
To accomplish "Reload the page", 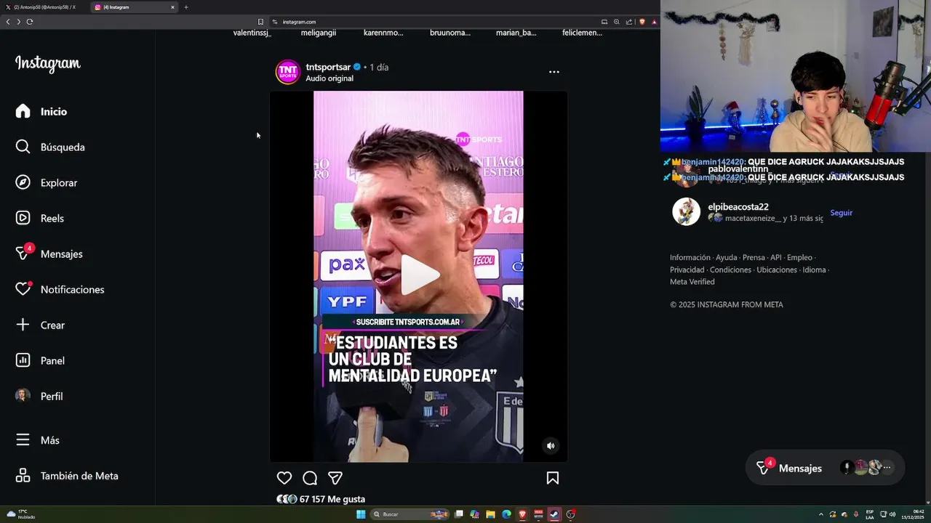I will (x=30, y=22).
